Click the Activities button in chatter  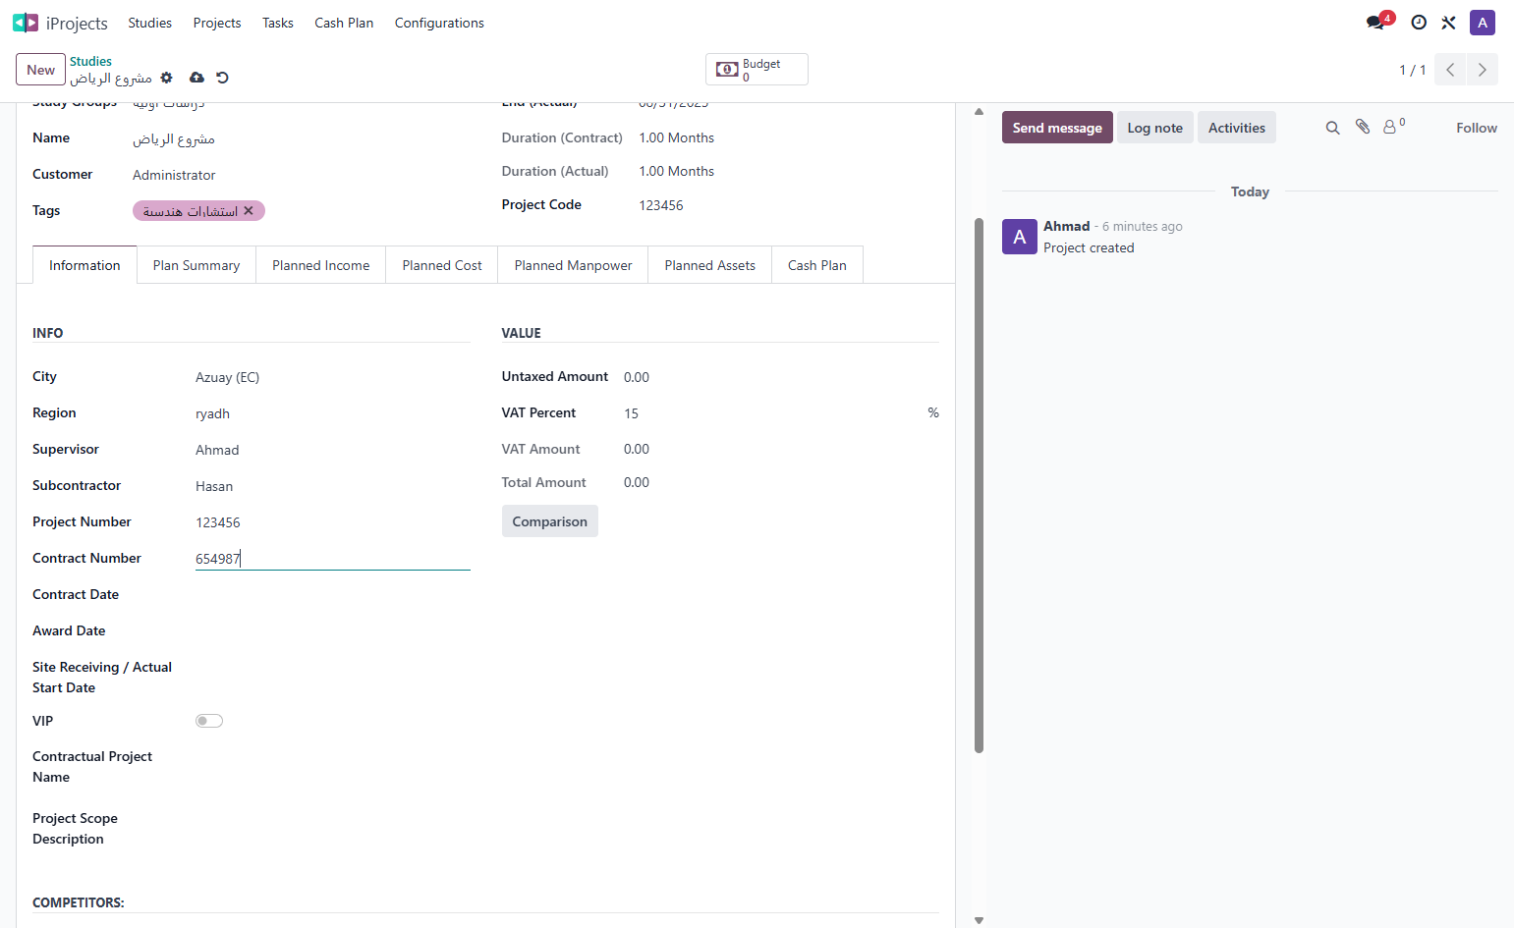[1237, 128]
